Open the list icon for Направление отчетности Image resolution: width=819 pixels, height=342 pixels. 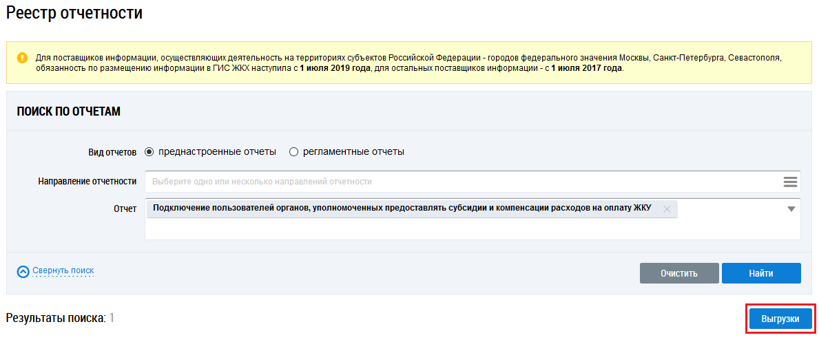tap(790, 182)
